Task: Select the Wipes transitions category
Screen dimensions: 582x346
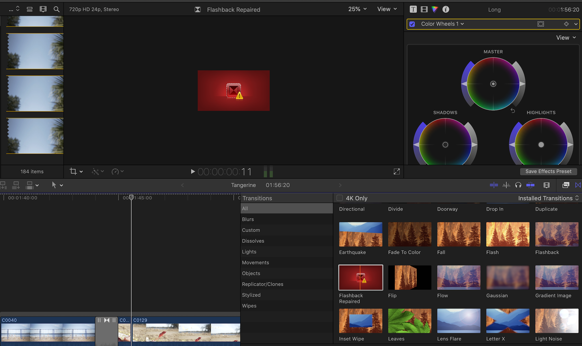Action: tap(249, 306)
